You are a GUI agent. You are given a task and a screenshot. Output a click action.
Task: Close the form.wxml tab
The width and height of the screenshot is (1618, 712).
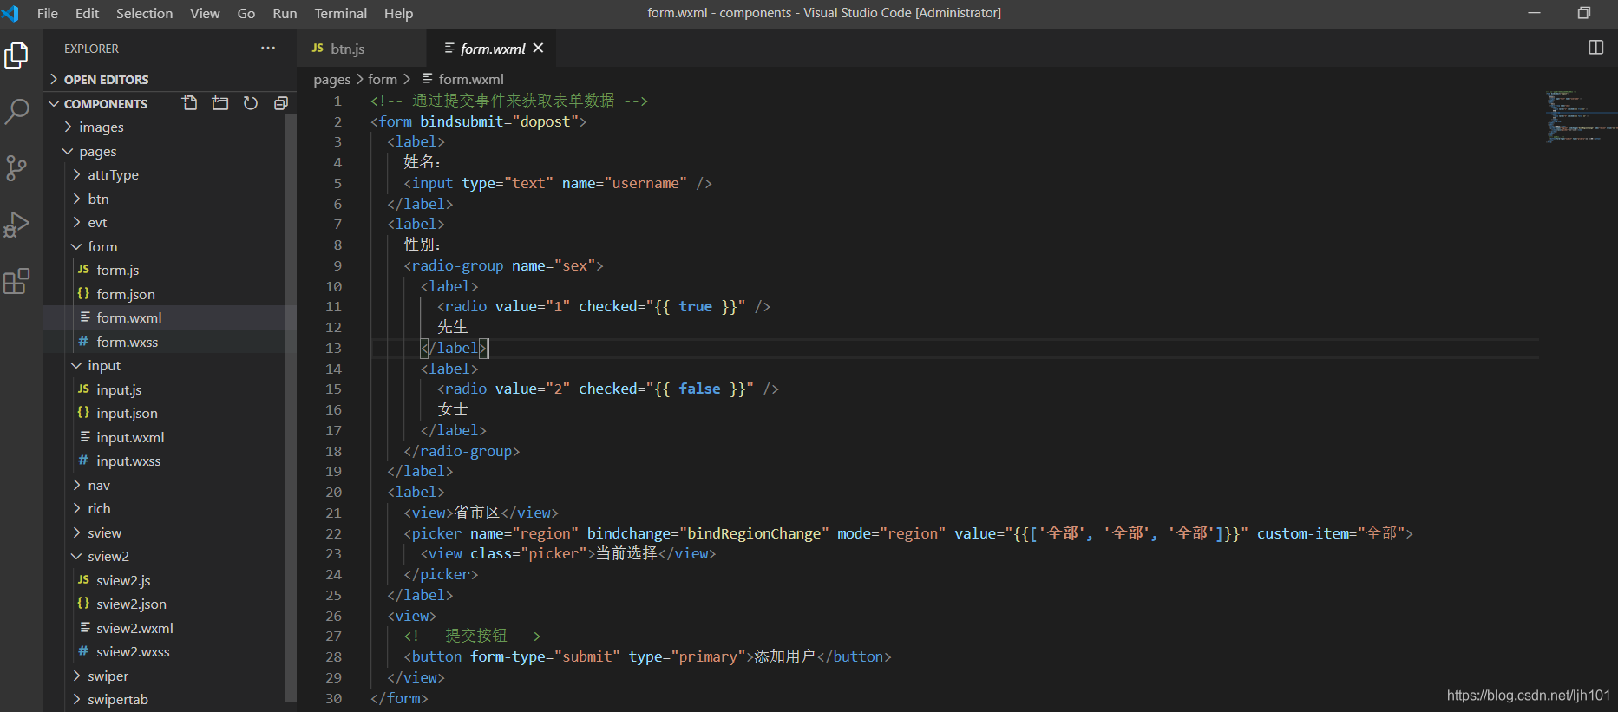pyautogui.click(x=539, y=48)
